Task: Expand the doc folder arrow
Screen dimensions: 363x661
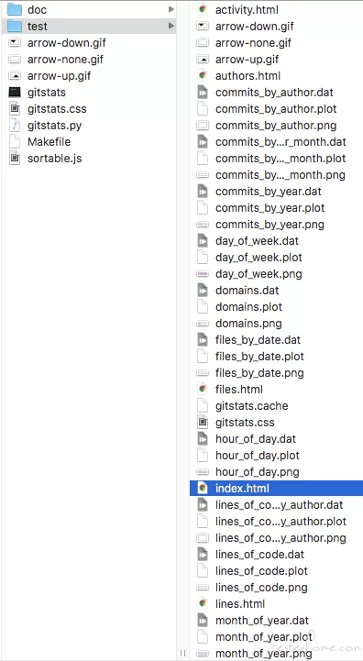Action: point(170,9)
